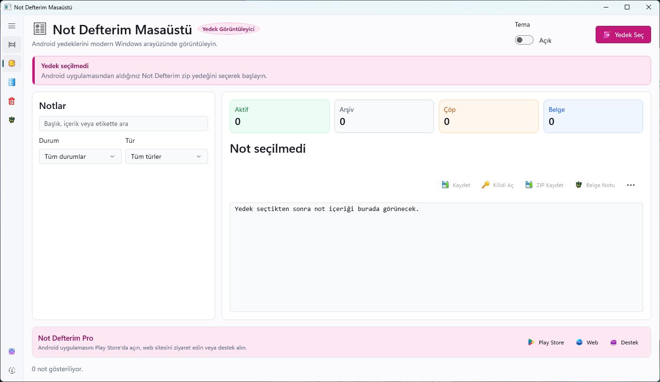Click the 'Not seçilmedi' heading

[x=268, y=148]
